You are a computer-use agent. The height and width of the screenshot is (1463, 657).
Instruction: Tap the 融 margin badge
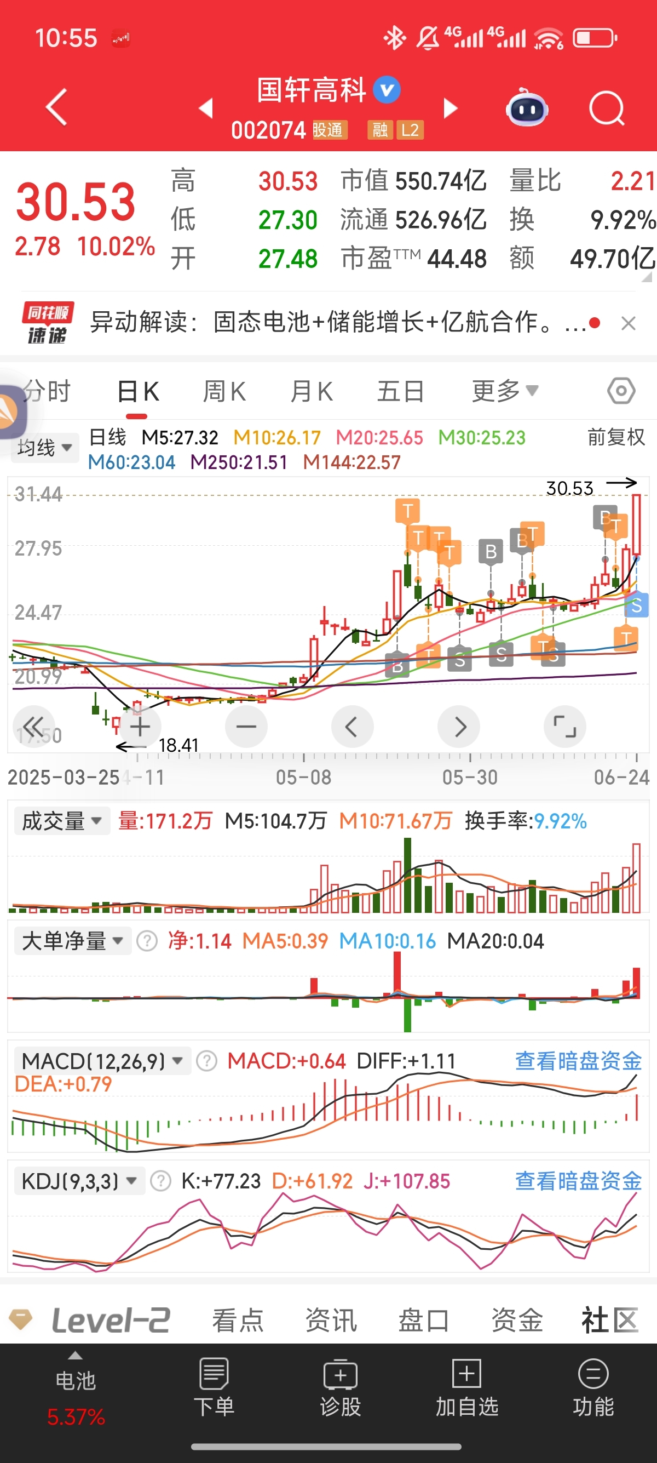379,130
